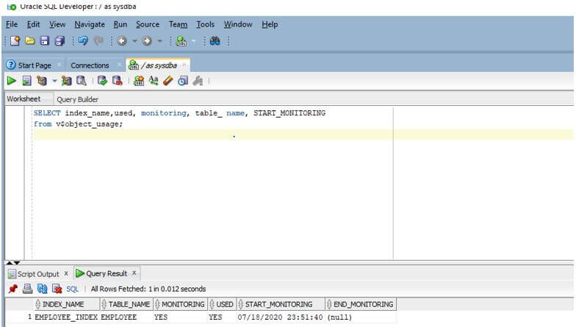The width and height of the screenshot is (587, 327).
Task: Select the 07/18/2020 23:51:40 cell
Action: [x=280, y=317]
